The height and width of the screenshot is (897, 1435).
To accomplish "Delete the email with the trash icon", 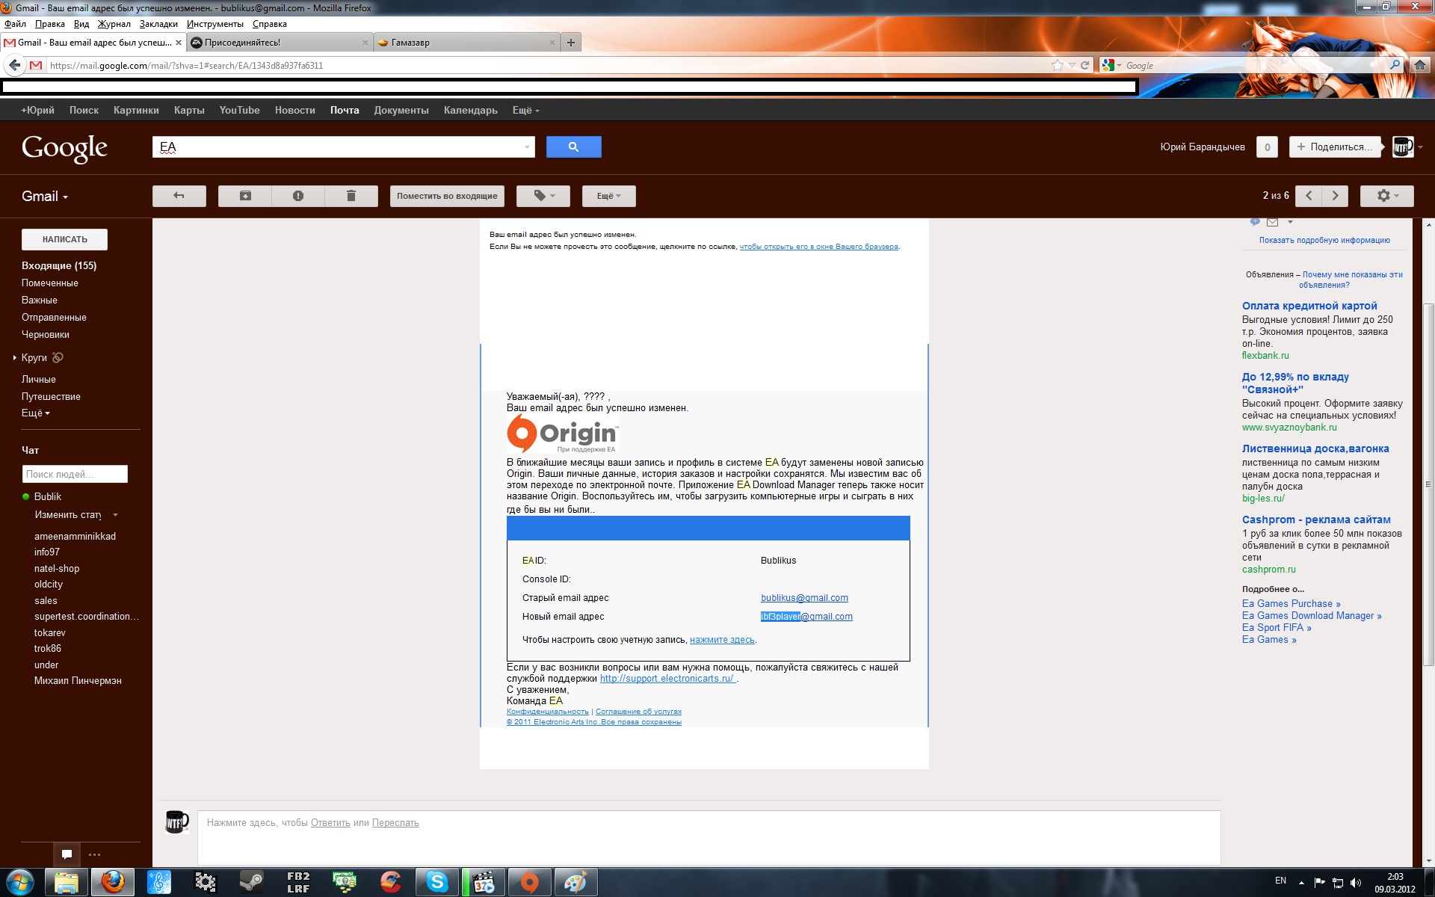I will [x=351, y=196].
